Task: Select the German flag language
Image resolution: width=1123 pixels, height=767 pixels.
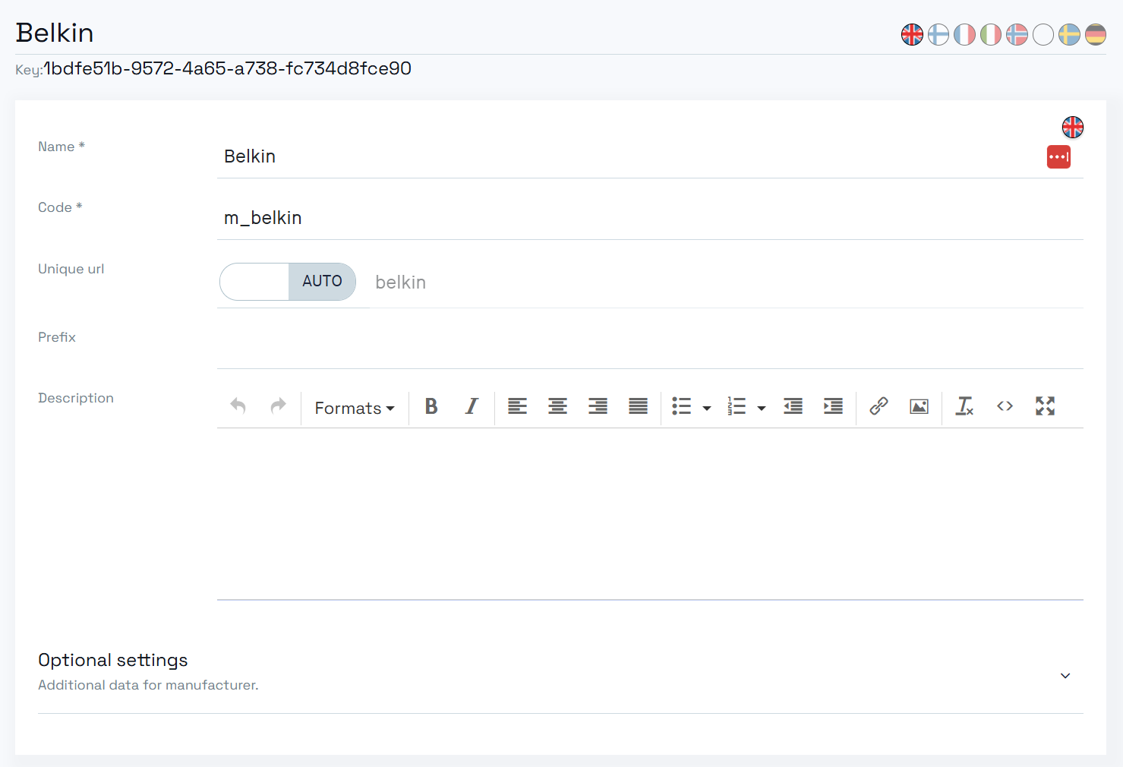Action: pyautogui.click(x=1096, y=34)
